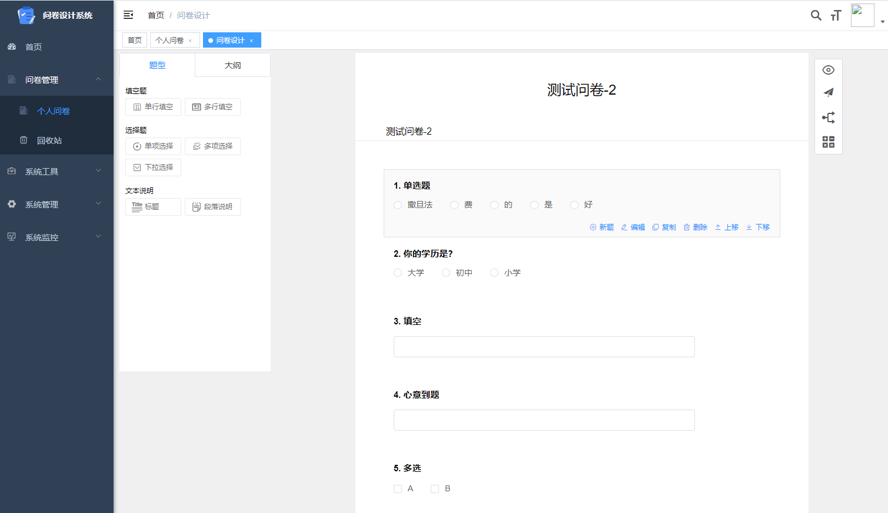This screenshot has height=513, width=888.
Task: Open the logic flow branch icon
Action: 829,118
